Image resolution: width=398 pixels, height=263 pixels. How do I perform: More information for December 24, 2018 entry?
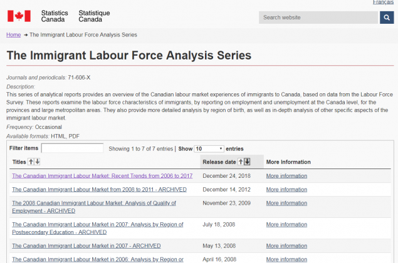(286, 176)
